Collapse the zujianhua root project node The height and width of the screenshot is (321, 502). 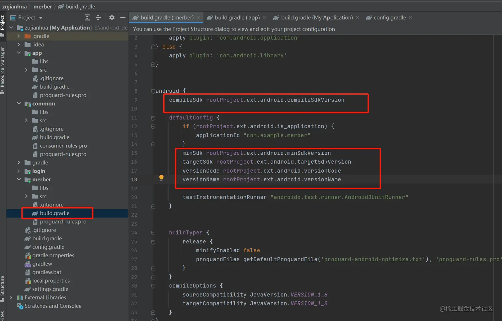pyautogui.click(x=12, y=28)
